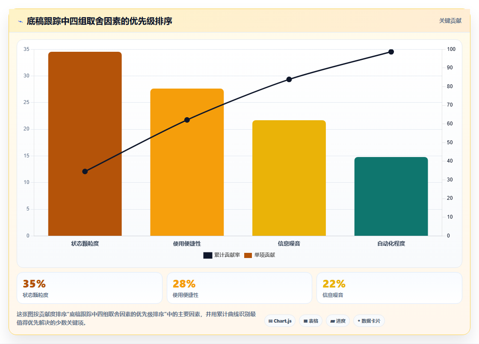The width and height of the screenshot is (479, 344).
Task: Select cumulative line point above 状态颗粒度
Action: pyautogui.click(x=85, y=172)
